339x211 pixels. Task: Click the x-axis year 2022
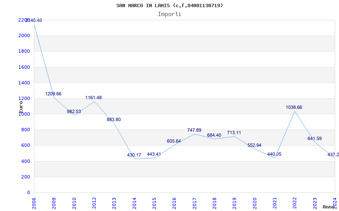coord(295,203)
